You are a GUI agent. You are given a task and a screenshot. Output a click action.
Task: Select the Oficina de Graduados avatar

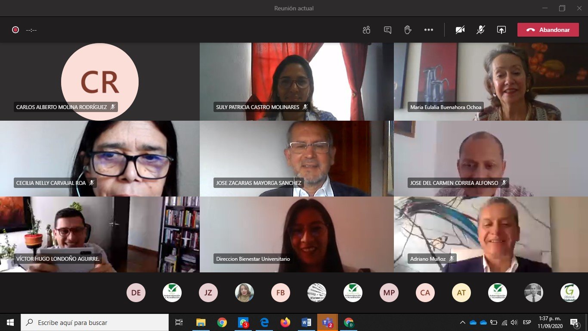point(570,293)
